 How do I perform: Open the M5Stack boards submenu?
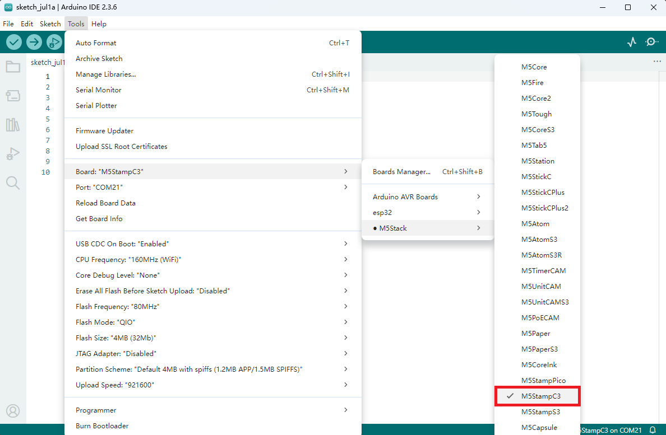(428, 228)
